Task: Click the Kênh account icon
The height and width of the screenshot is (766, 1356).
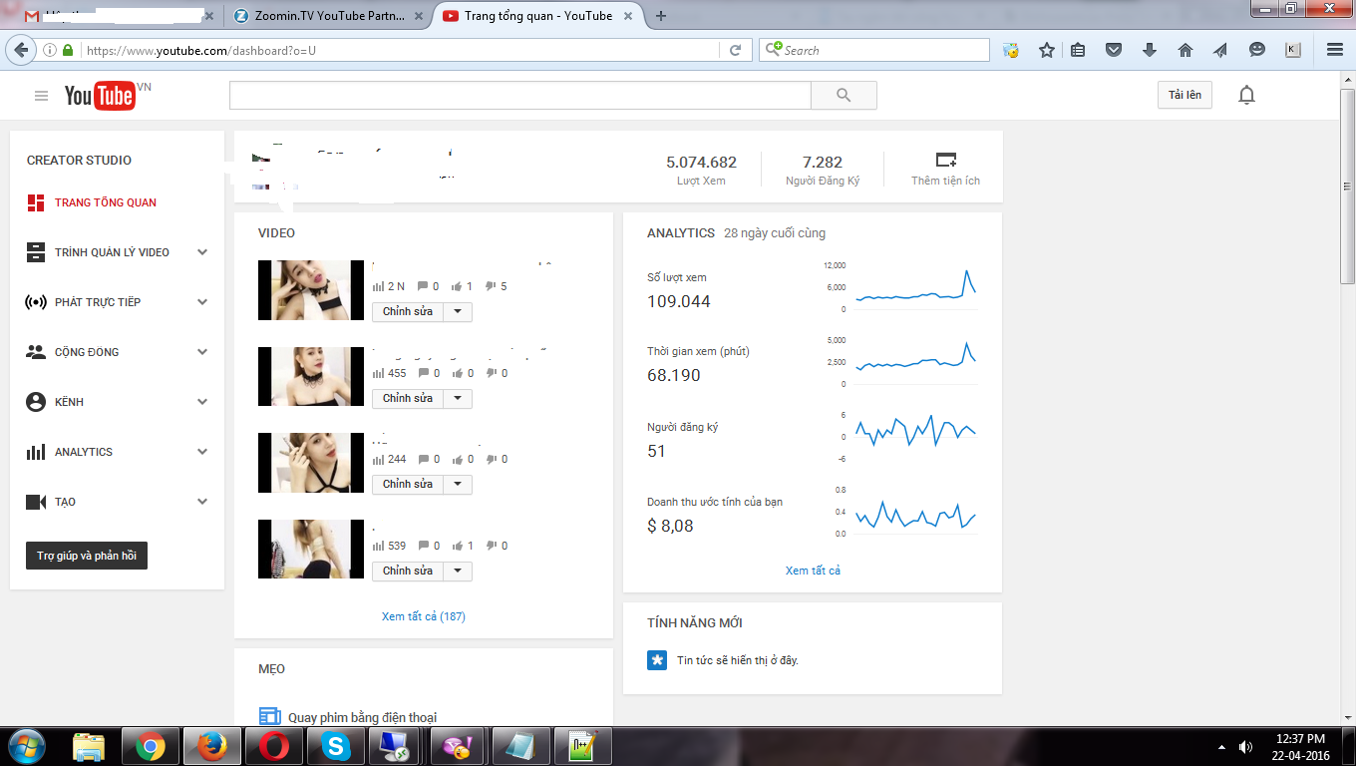Action: coord(36,402)
